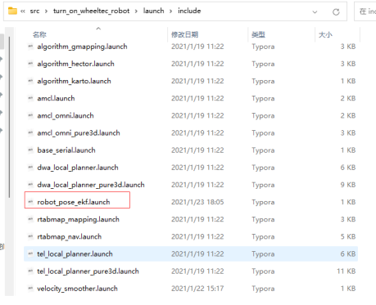Select rtabmap_mapping.launch file

point(79,219)
